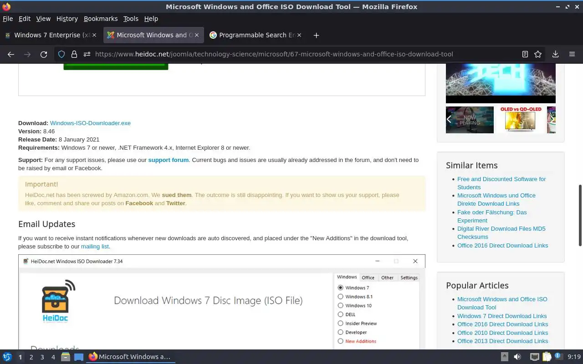Open the Facebook link
The image size is (583, 364).
139,203
